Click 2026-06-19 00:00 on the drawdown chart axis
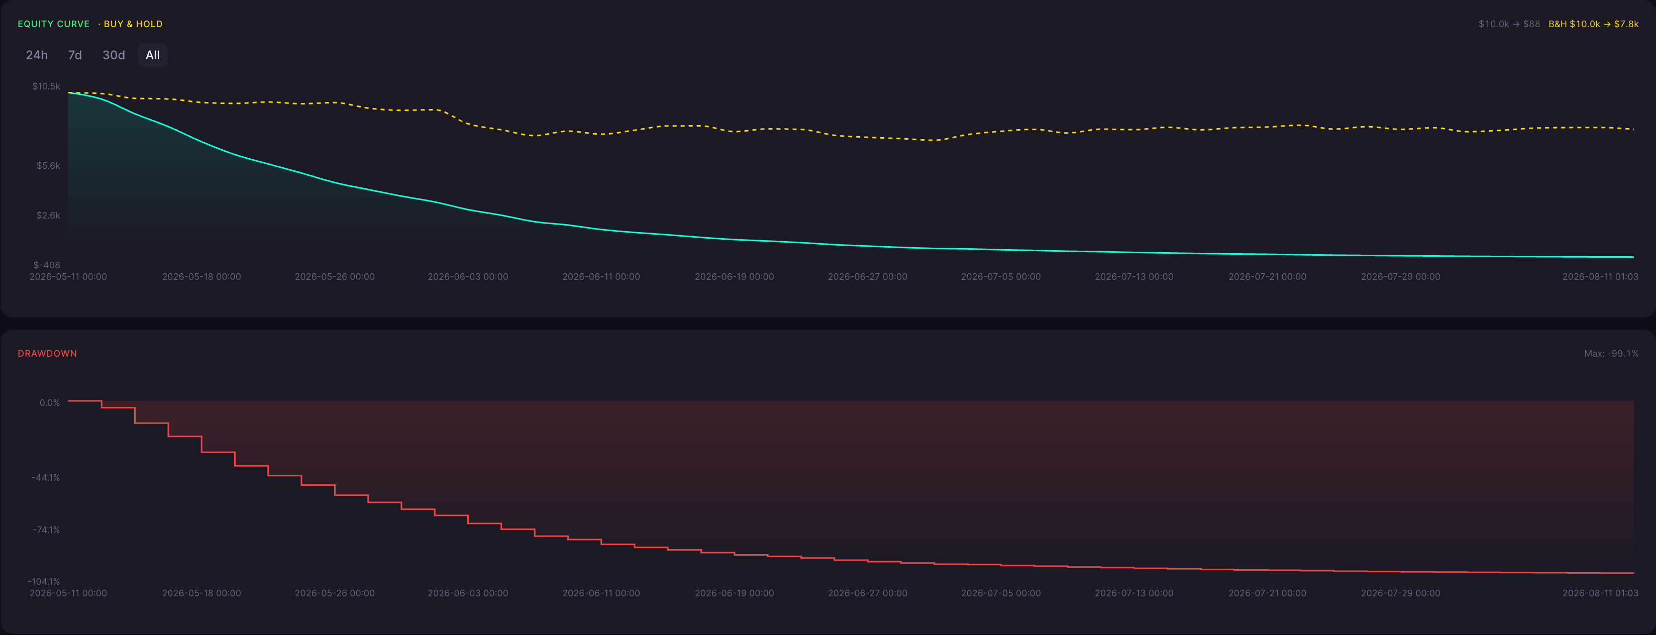This screenshot has width=1656, height=635. tap(734, 593)
